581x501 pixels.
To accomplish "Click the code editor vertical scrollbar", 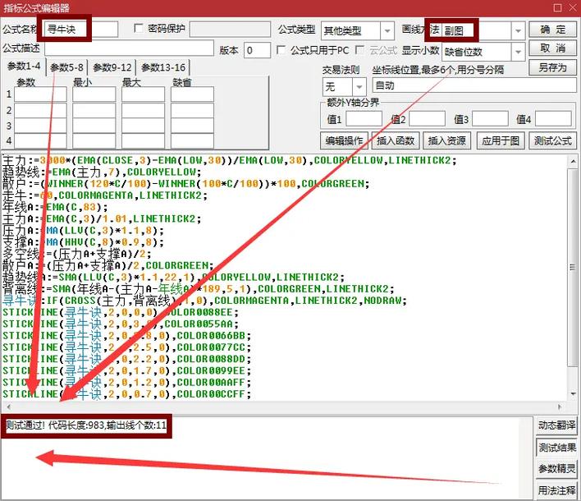I will click(572, 279).
